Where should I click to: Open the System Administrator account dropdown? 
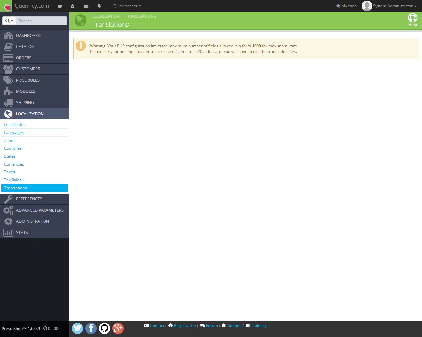coord(395,6)
